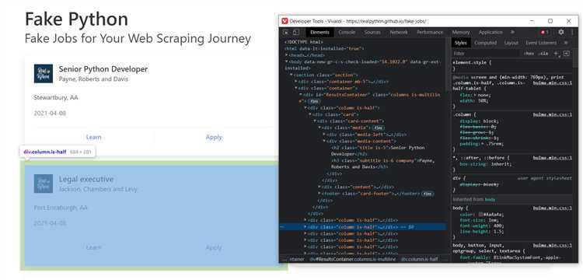Open the Performance tab
Viewport: 583px width, 280px height.
tap(430, 33)
